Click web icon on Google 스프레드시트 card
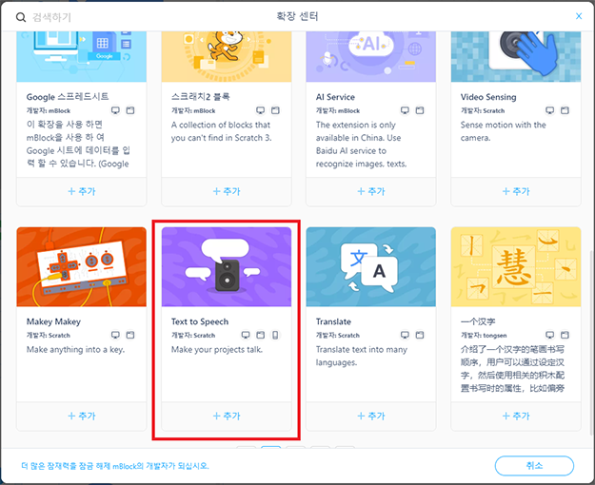Image resolution: width=595 pixels, height=485 pixels. pyautogui.click(x=130, y=110)
